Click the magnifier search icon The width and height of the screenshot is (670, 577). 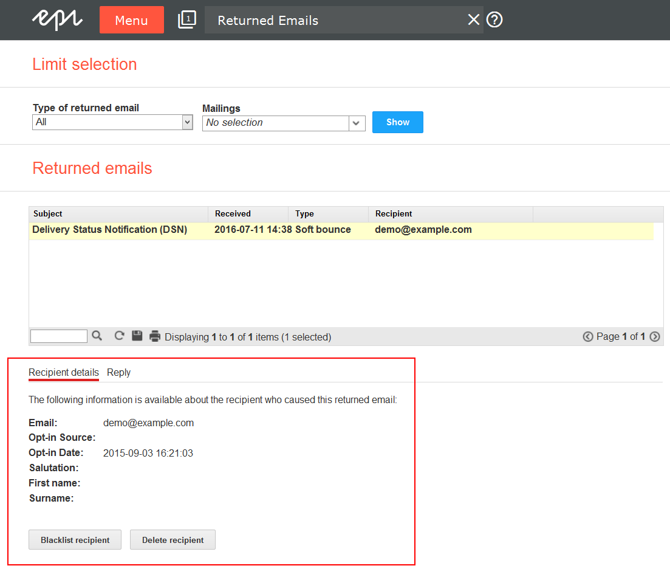[97, 336]
